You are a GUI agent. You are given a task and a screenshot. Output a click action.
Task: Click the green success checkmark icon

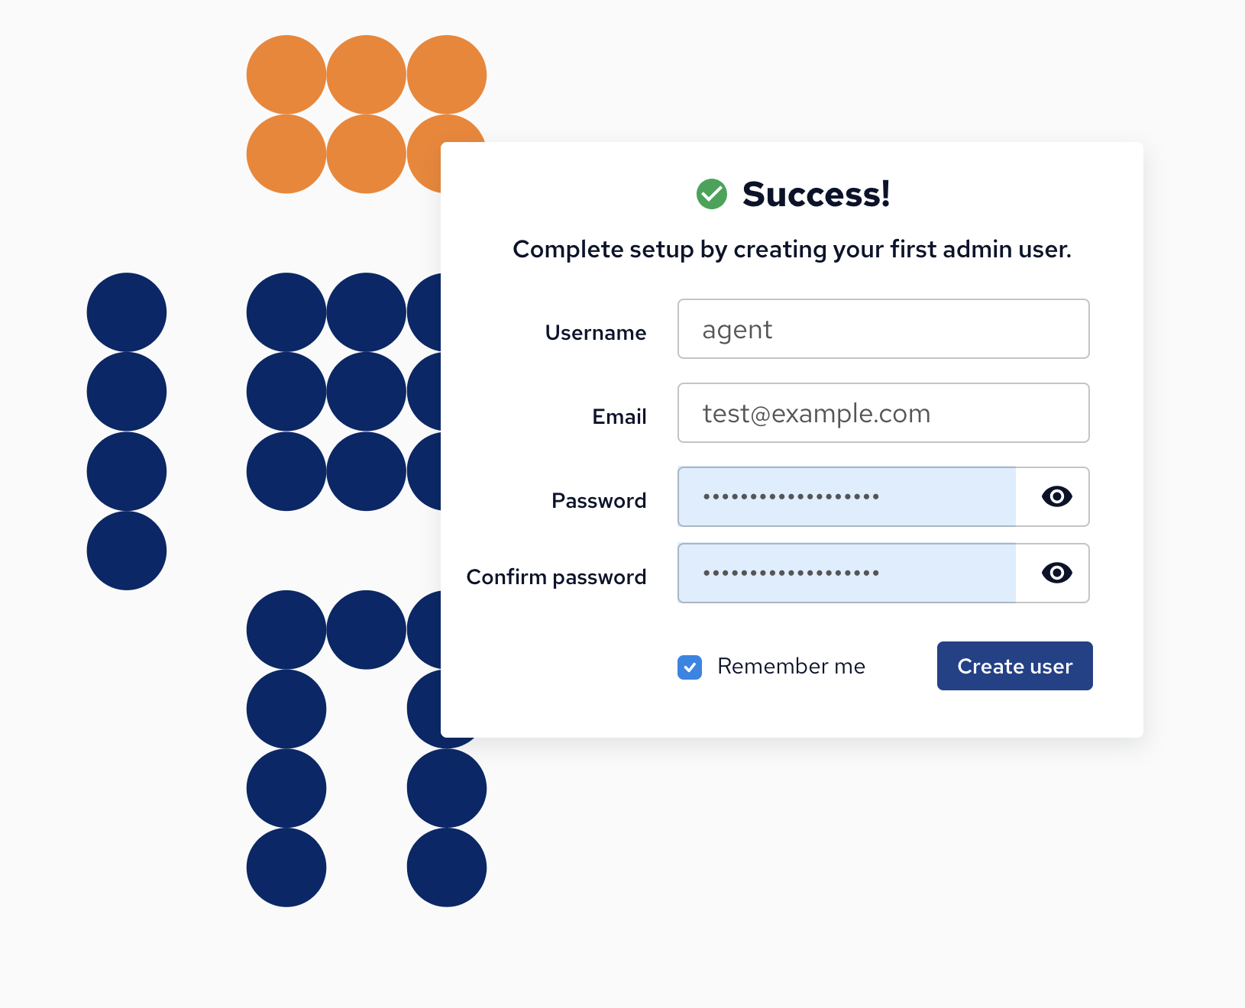712,194
